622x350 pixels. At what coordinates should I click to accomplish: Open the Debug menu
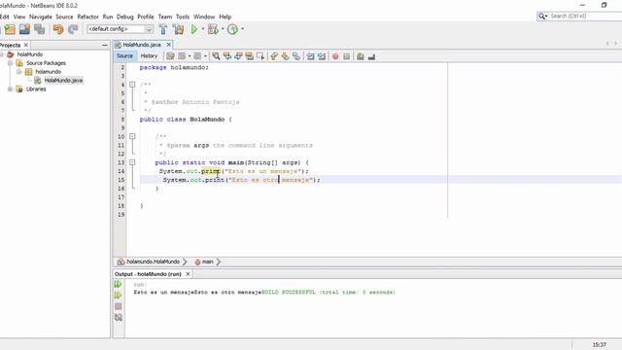pyautogui.click(x=125, y=17)
